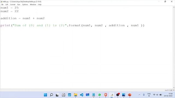Open the Format menu

pos(13,5)
